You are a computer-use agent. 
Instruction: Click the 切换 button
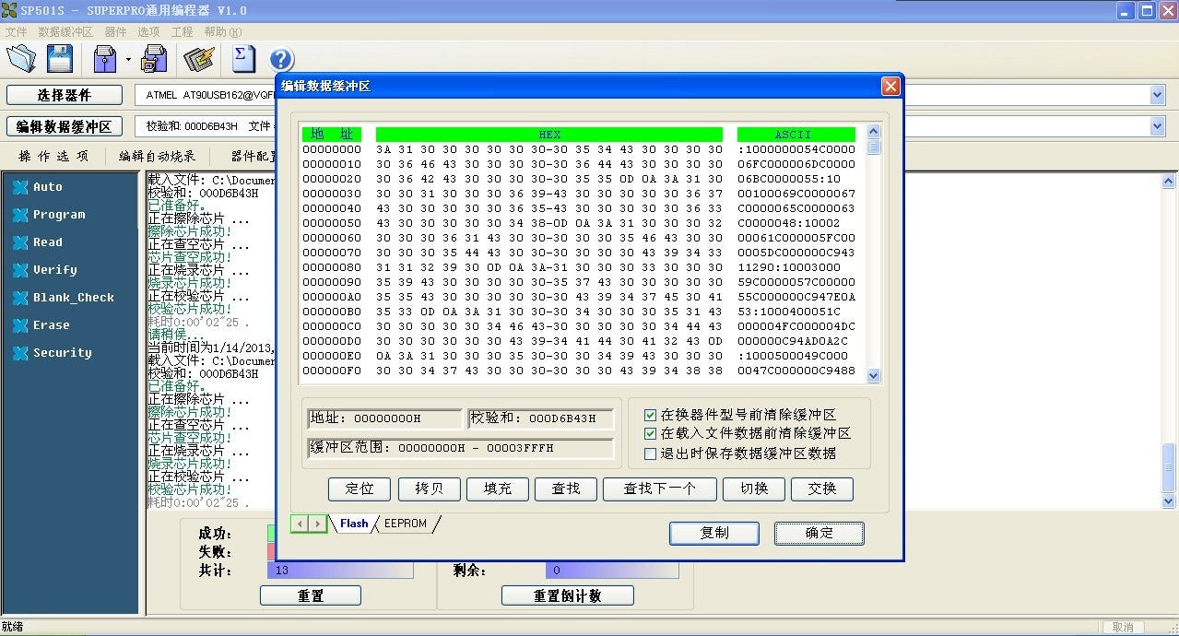tap(754, 489)
